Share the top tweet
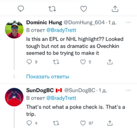This screenshot has width=137, height=128. 115,9
